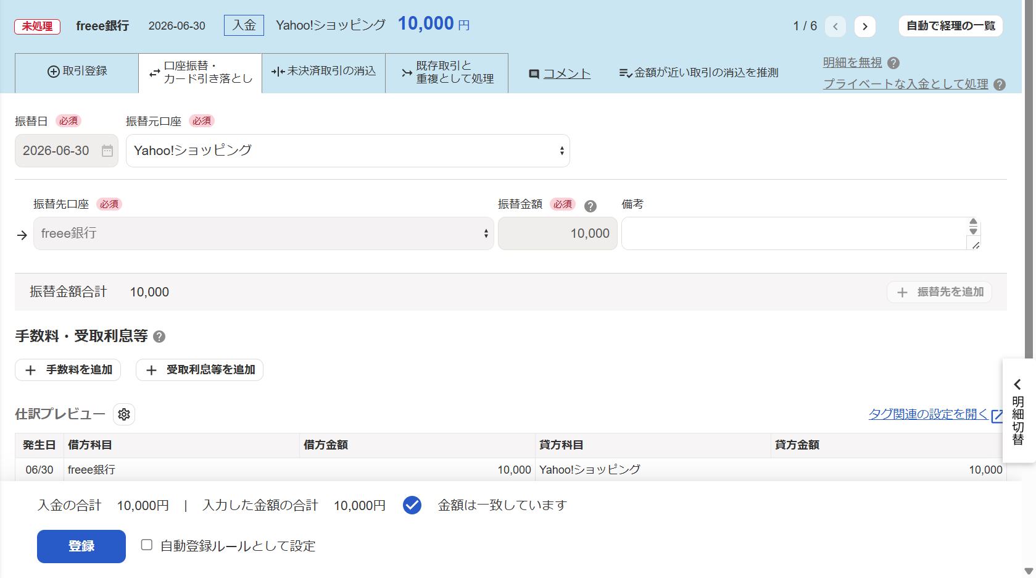1036x578 pixels.
Task: Open help icon next to プライベートな入金として処理
Action: coord(1000,85)
